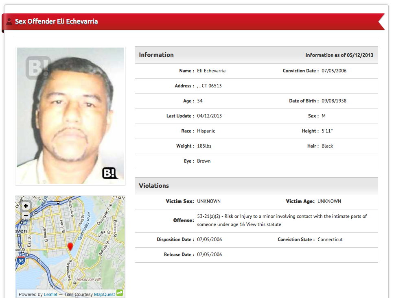
Task: Open the View this statute link
Action: click(263, 224)
